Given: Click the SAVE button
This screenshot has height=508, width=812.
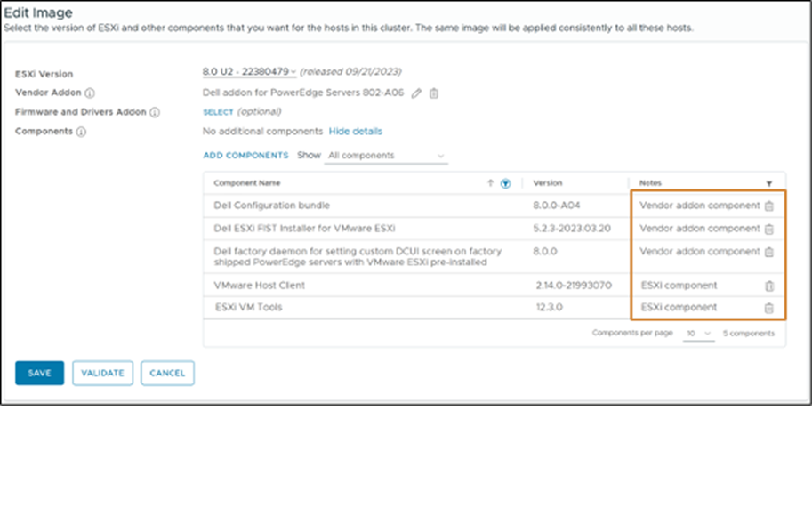Looking at the screenshot, I should tap(39, 373).
